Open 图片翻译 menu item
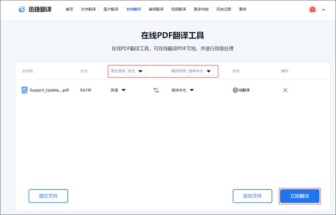The image size is (336, 215). click(x=111, y=9)
